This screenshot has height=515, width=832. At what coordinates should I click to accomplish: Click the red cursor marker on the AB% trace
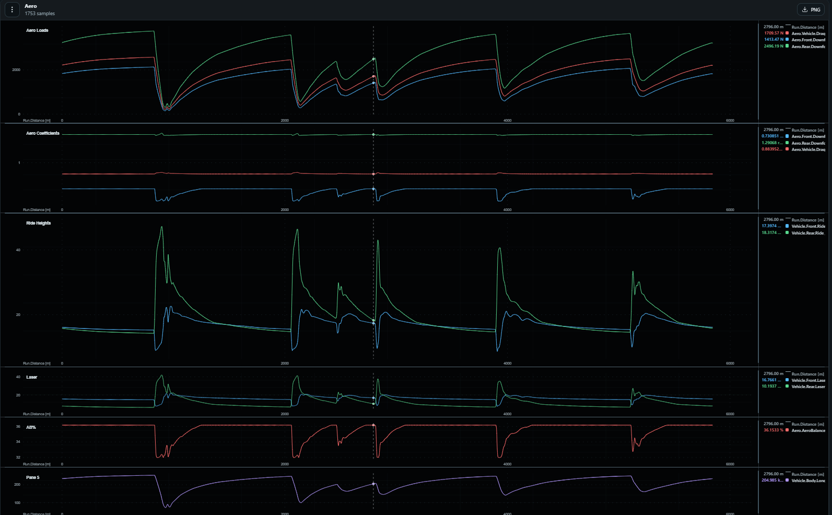pos(373,425)
